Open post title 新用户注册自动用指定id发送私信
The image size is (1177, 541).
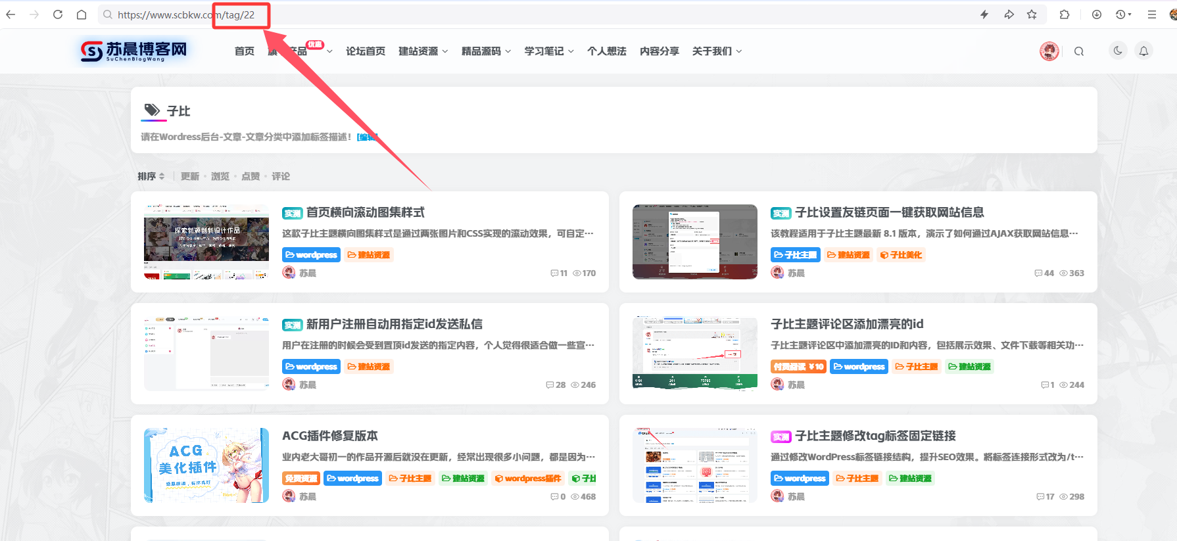click(395, 324)
